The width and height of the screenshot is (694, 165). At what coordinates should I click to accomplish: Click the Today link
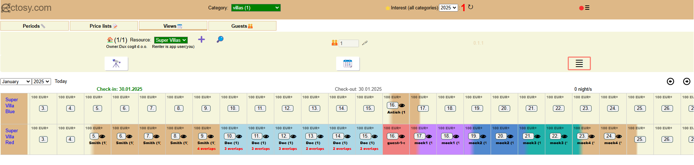[61, 81]
